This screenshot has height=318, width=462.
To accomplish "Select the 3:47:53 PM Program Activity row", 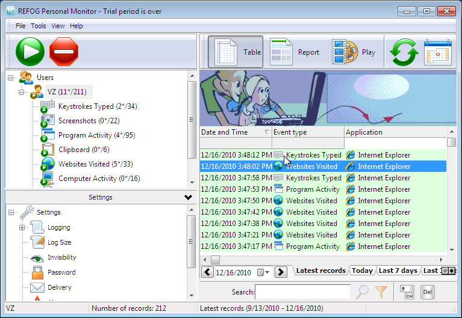I will (323, 189).
